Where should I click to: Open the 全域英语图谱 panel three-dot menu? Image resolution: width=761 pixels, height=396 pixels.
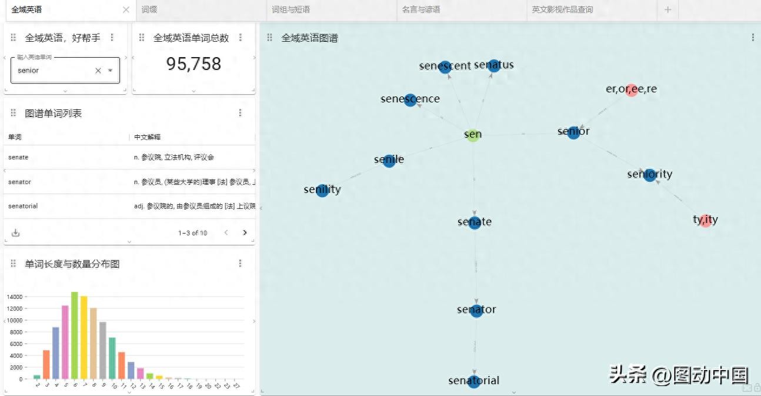pos(753,38)
